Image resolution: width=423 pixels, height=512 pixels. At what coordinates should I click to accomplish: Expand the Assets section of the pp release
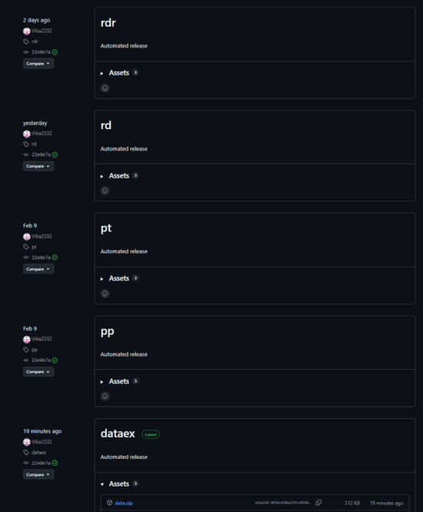[x=119, y=381]
